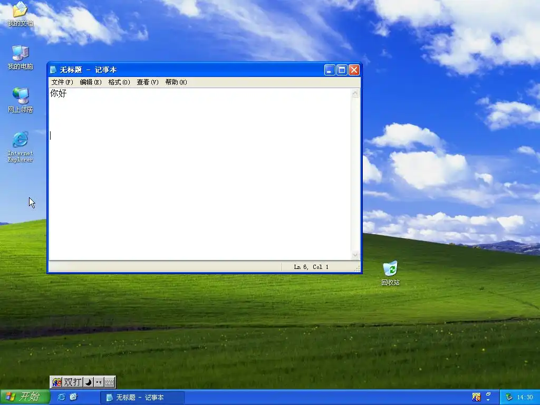540x405 pixels.
Task: Select 回收站 recycle bin icon
Action: pyautogui.click(x=390, y=273)
